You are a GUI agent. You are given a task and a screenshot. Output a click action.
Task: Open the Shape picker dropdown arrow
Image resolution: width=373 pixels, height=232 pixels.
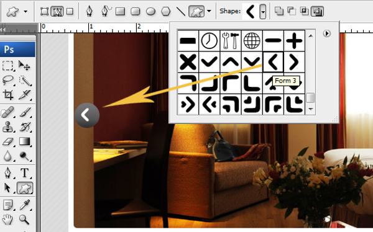coord(262,11)
